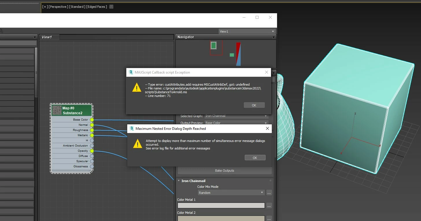Collapse the Iron Chainmail rollout
Screen dimensions: 421x221
[x=179, y=181]
